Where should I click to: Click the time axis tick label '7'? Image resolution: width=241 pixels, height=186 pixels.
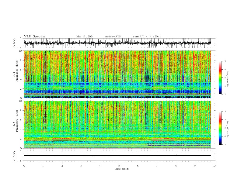157,166
